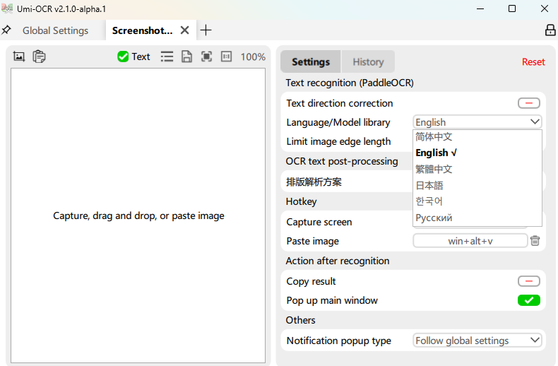Image resolution: width=558 pixels, height=366 pixels.
Task: Click the pin window icon
Action: coord(6,30)
